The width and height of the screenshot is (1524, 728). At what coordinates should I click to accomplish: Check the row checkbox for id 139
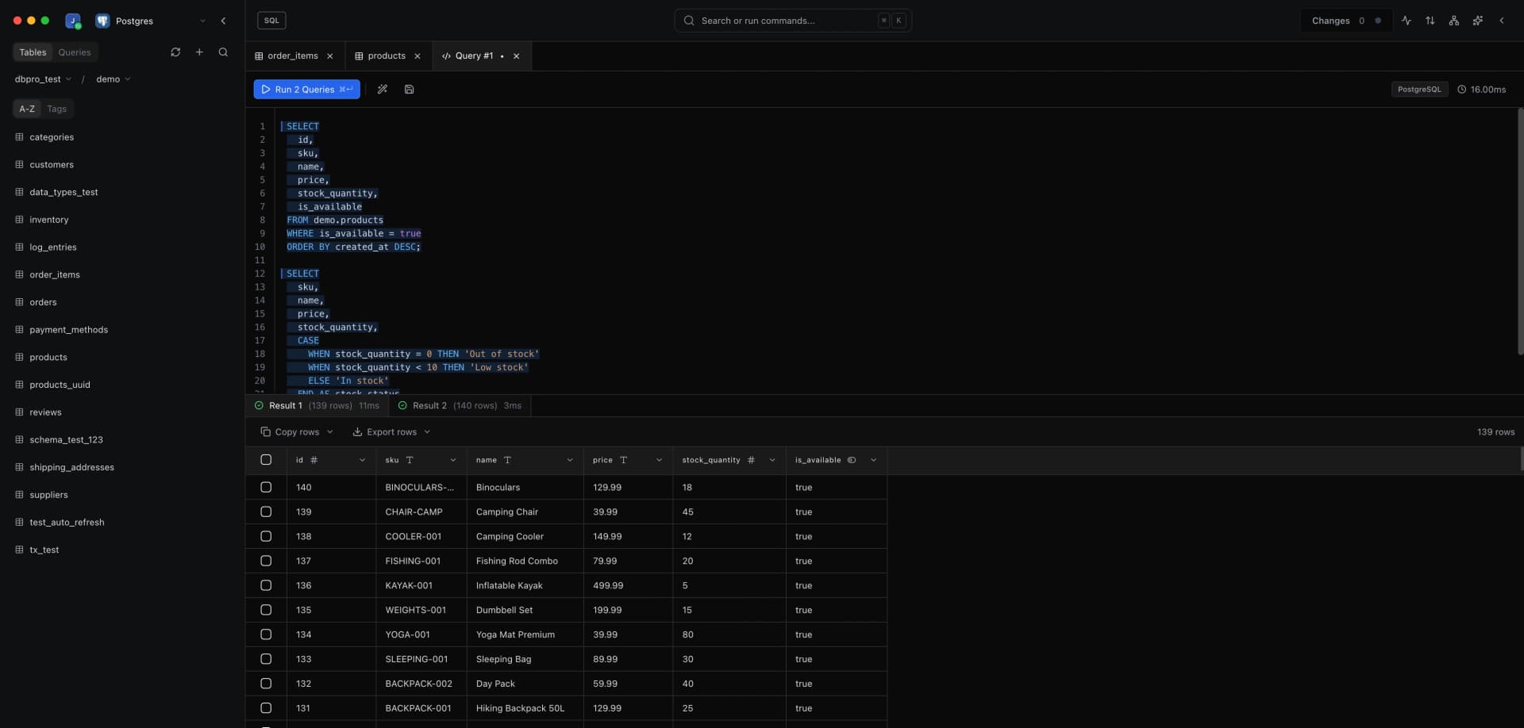(x=266, y=512)
